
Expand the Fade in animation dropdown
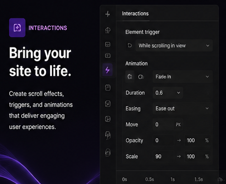click(182, 76)
